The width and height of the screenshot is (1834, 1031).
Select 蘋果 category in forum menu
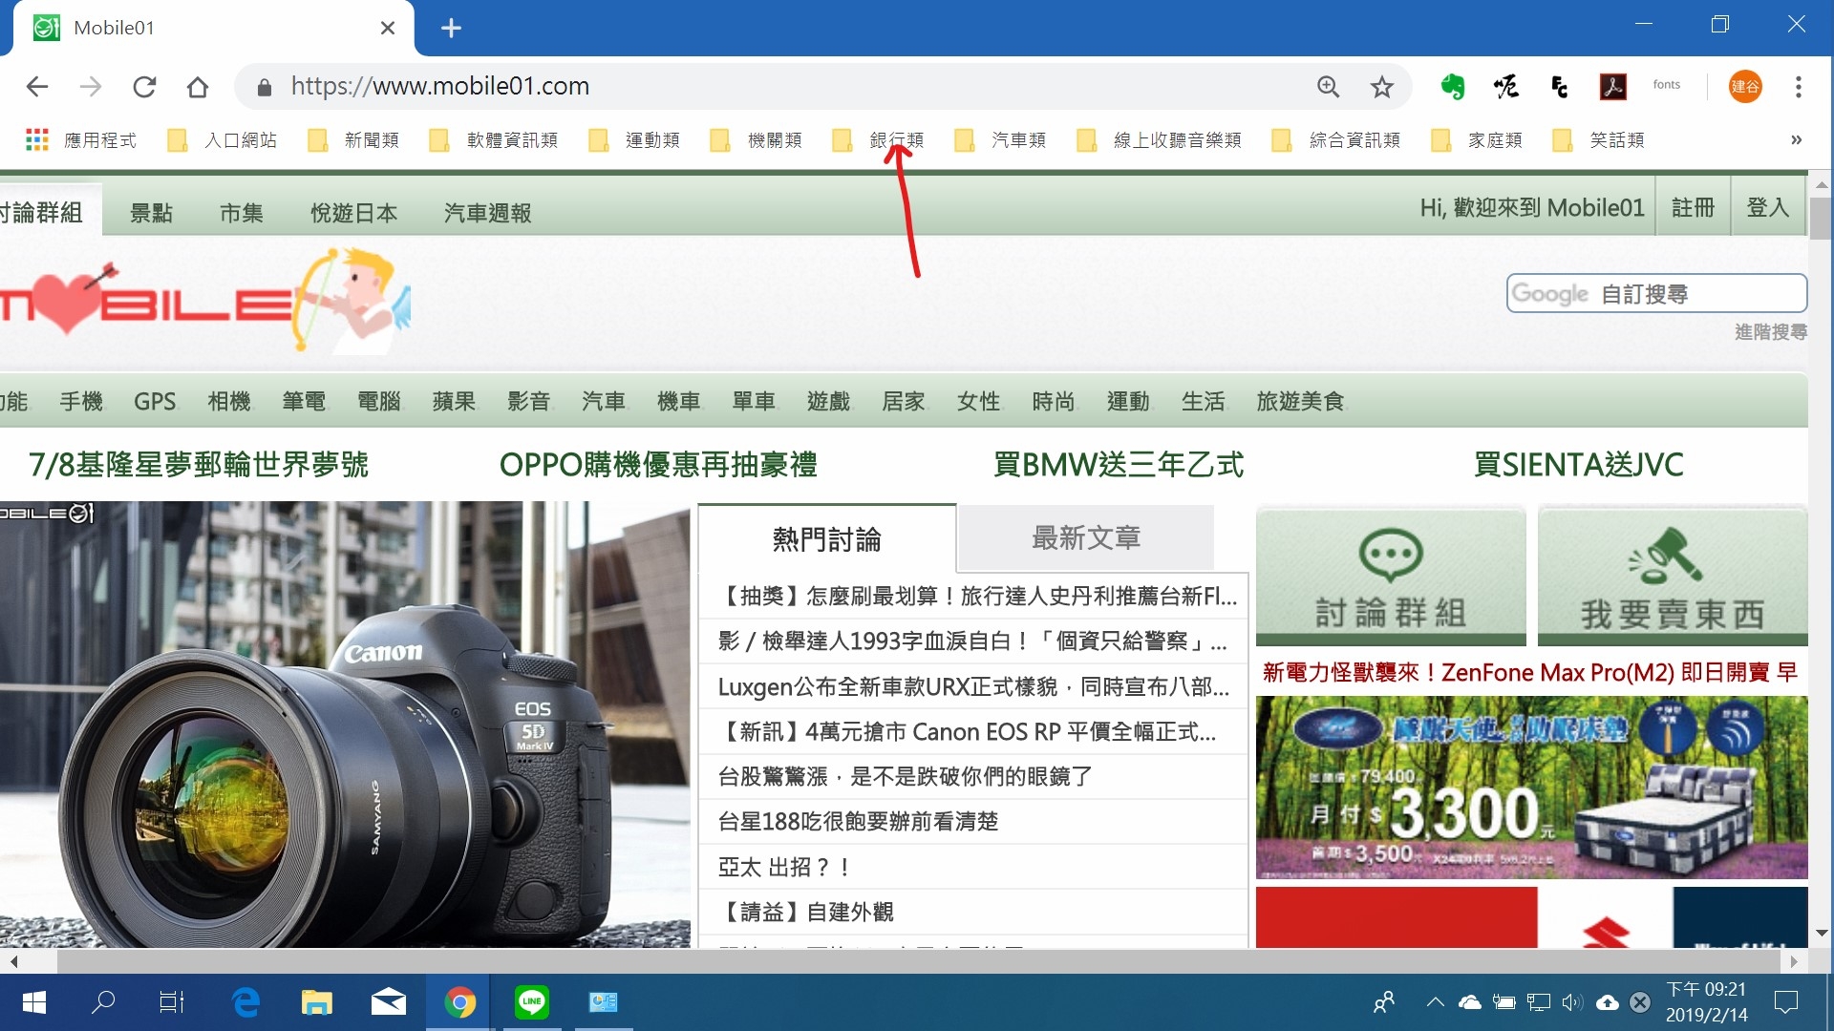(454, 402)
